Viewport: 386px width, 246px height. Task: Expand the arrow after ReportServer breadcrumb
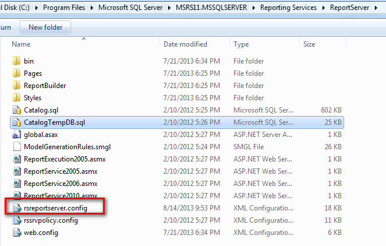[376, 8]
